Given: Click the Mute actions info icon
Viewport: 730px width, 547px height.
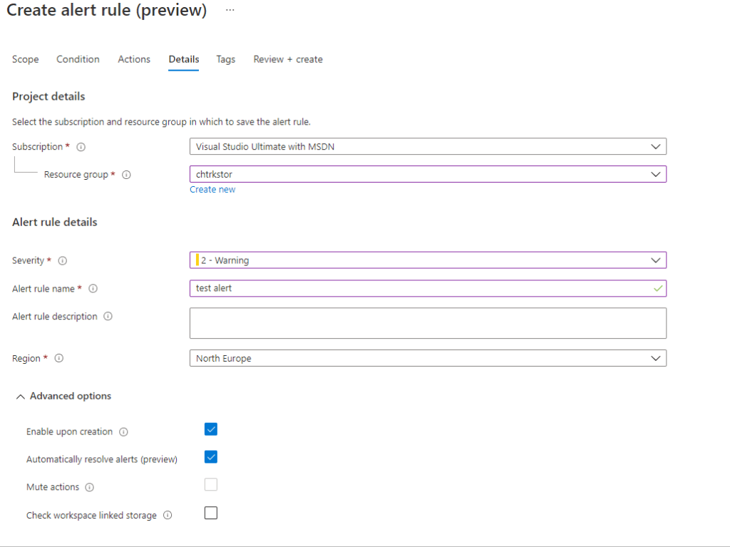Looking at the screenshot, I should (x=89, y=488).
